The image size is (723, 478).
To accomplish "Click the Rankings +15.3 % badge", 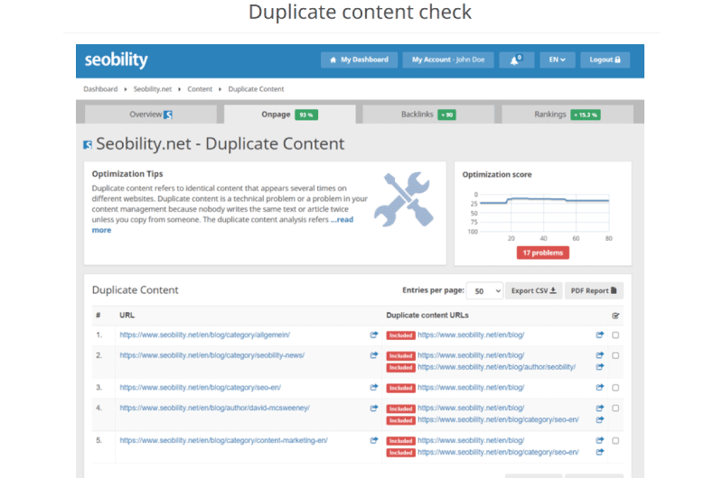I will click(x=585, y=115).
